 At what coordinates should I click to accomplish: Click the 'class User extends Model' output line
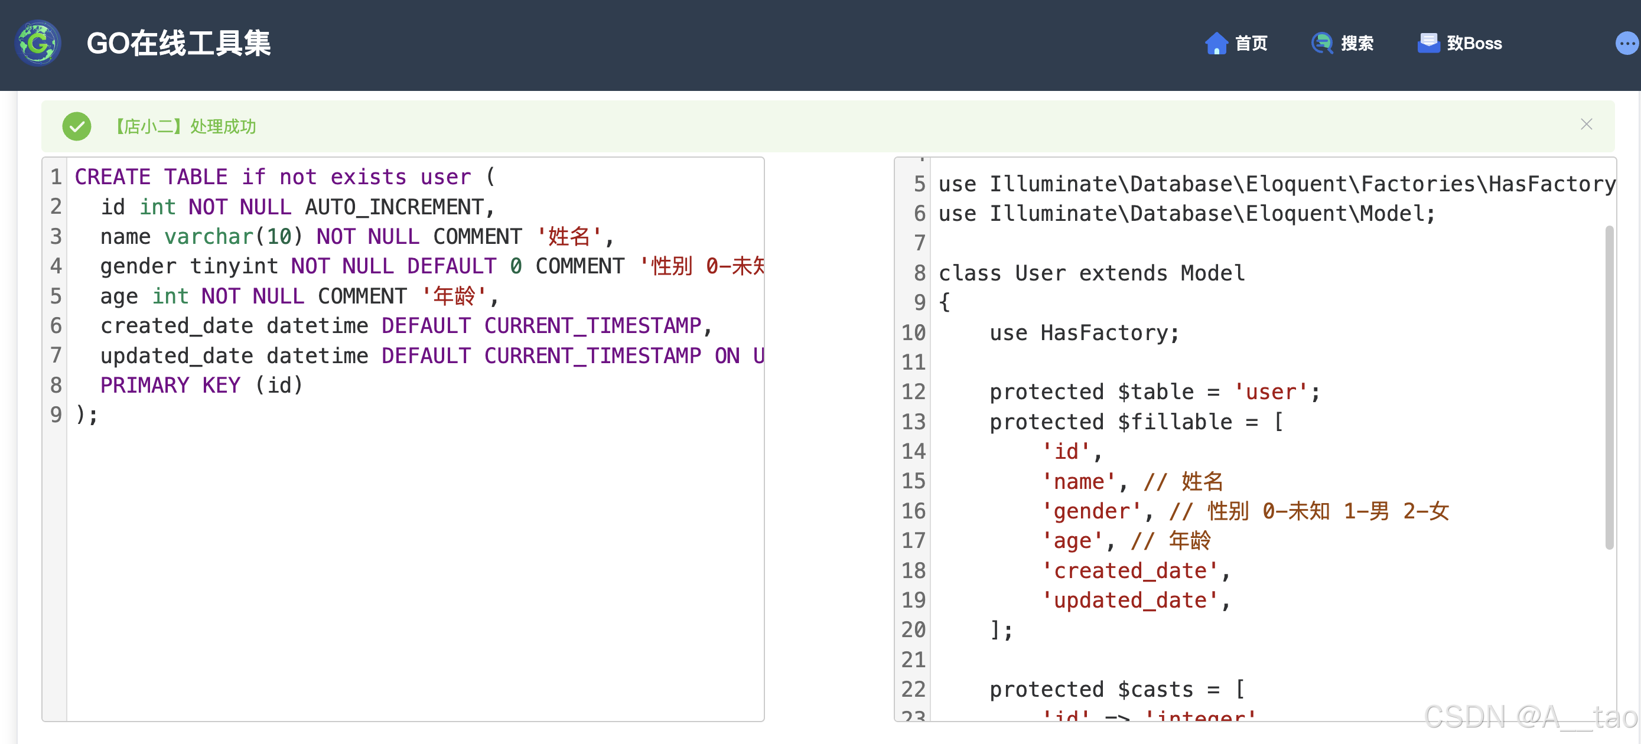click(1090, 273)
